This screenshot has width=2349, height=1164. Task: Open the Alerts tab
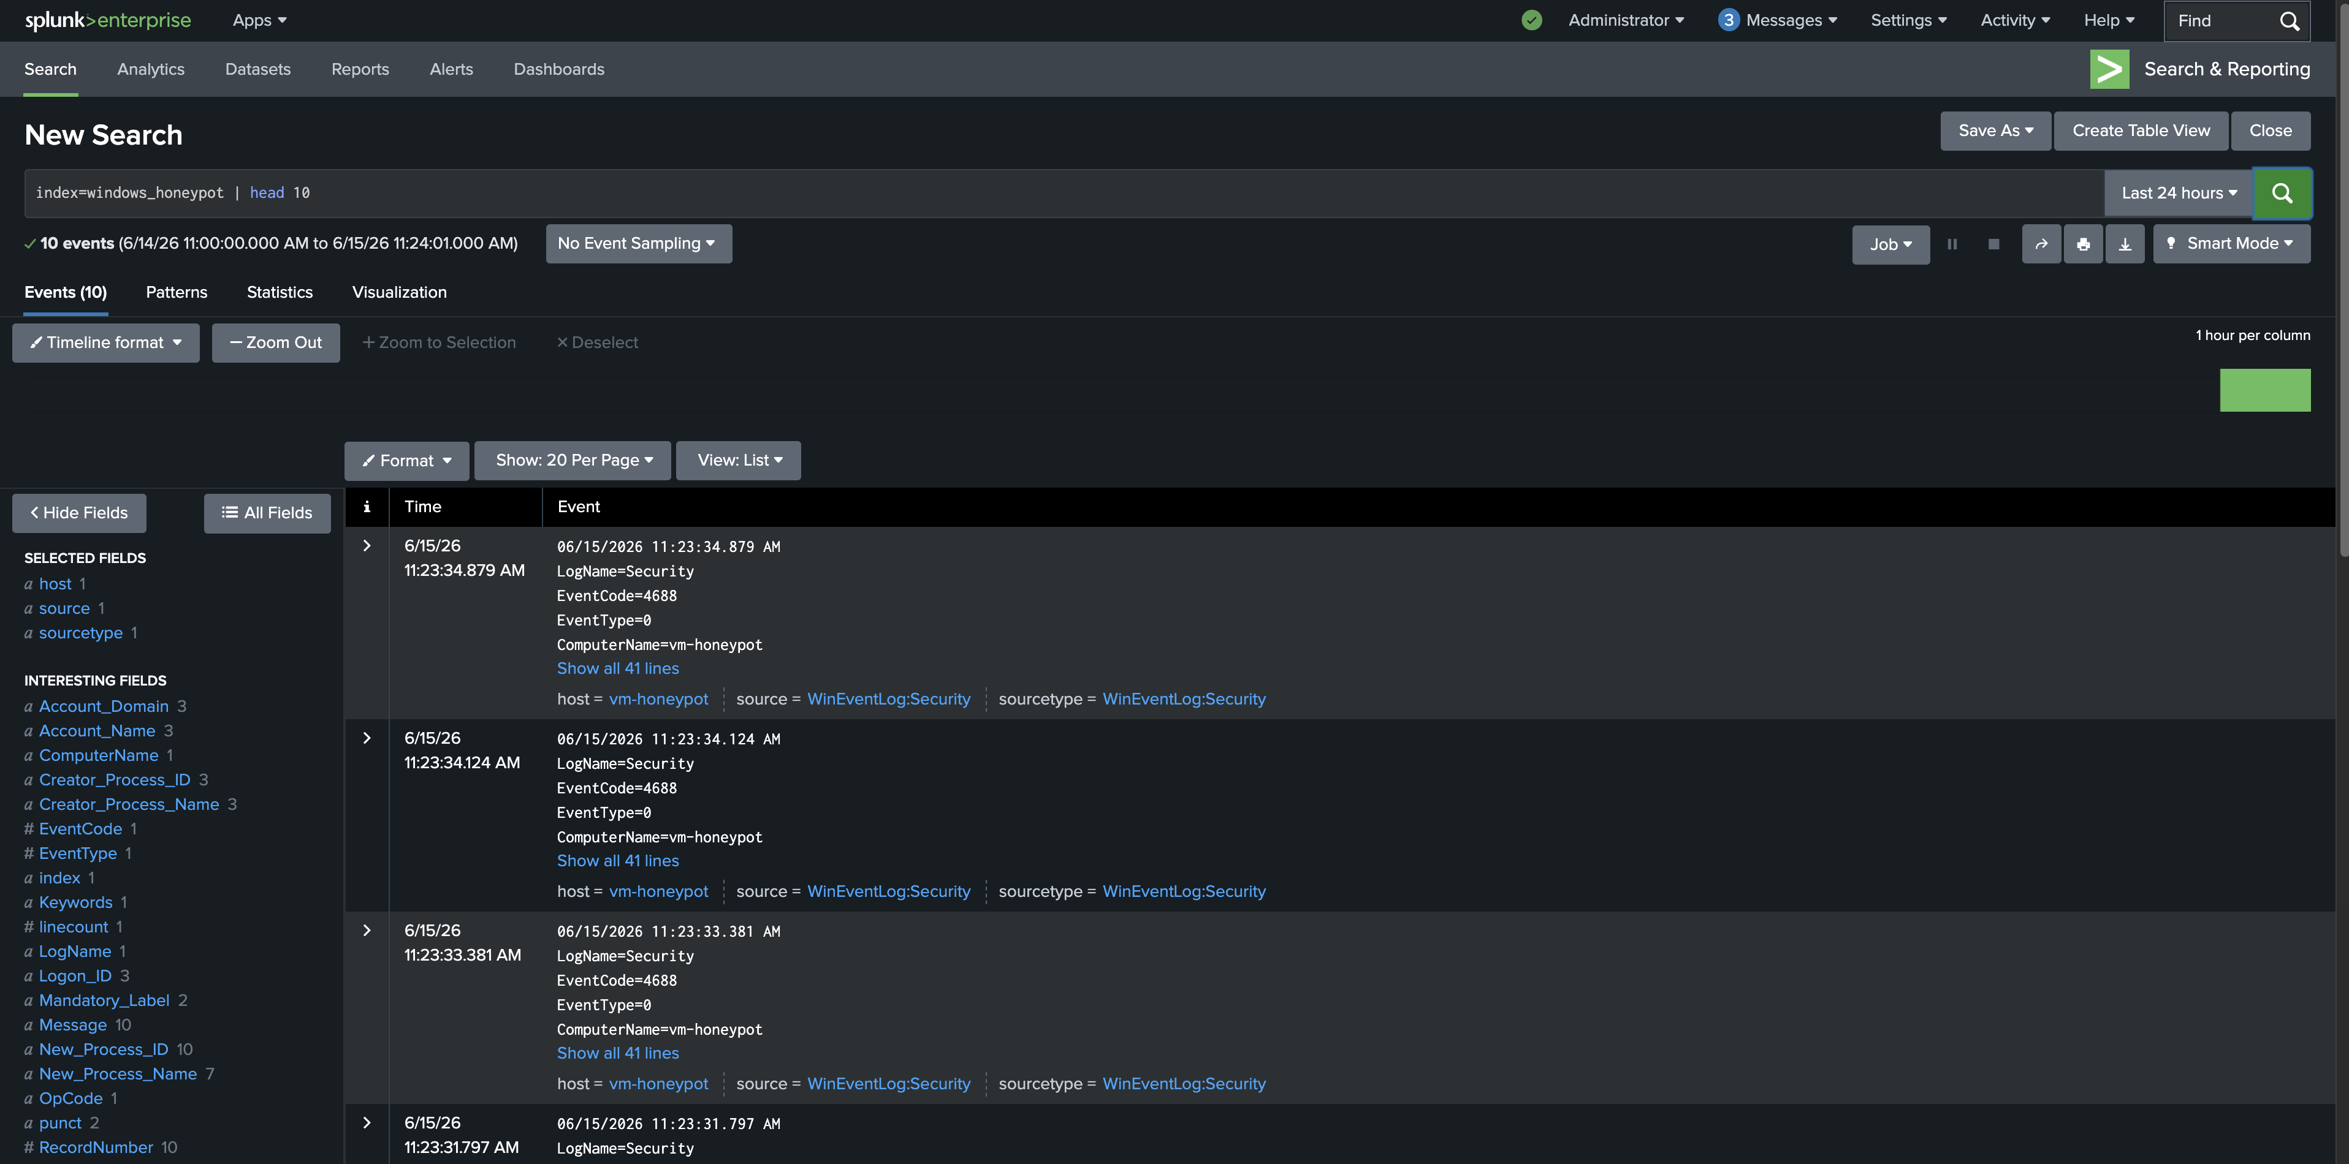pyautogui.click(x=451, y=69)
